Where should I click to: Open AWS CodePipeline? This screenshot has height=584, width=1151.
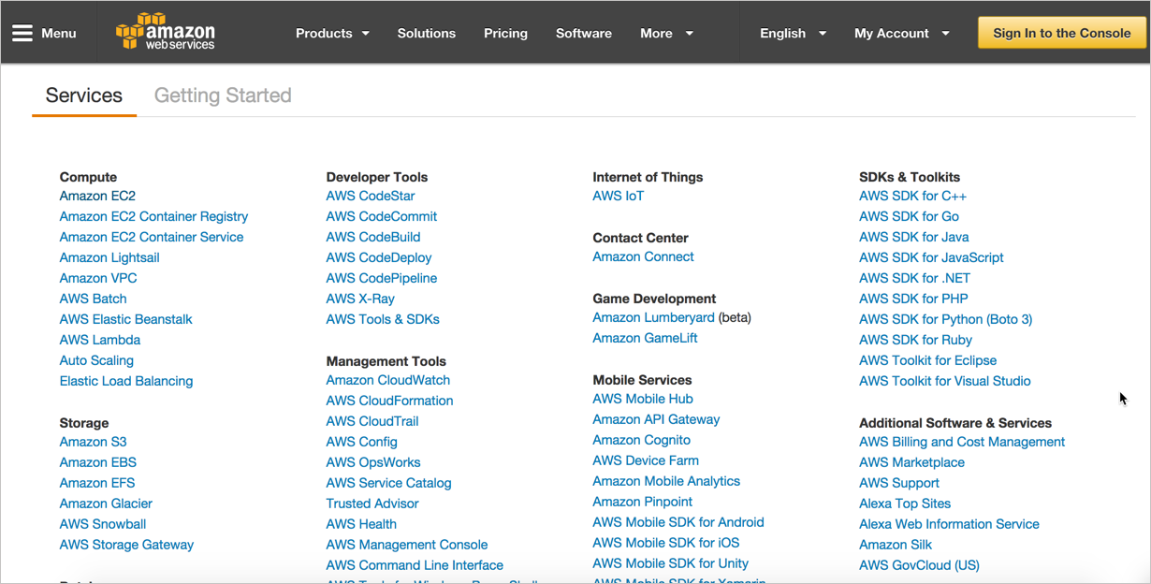coord(382,278)
